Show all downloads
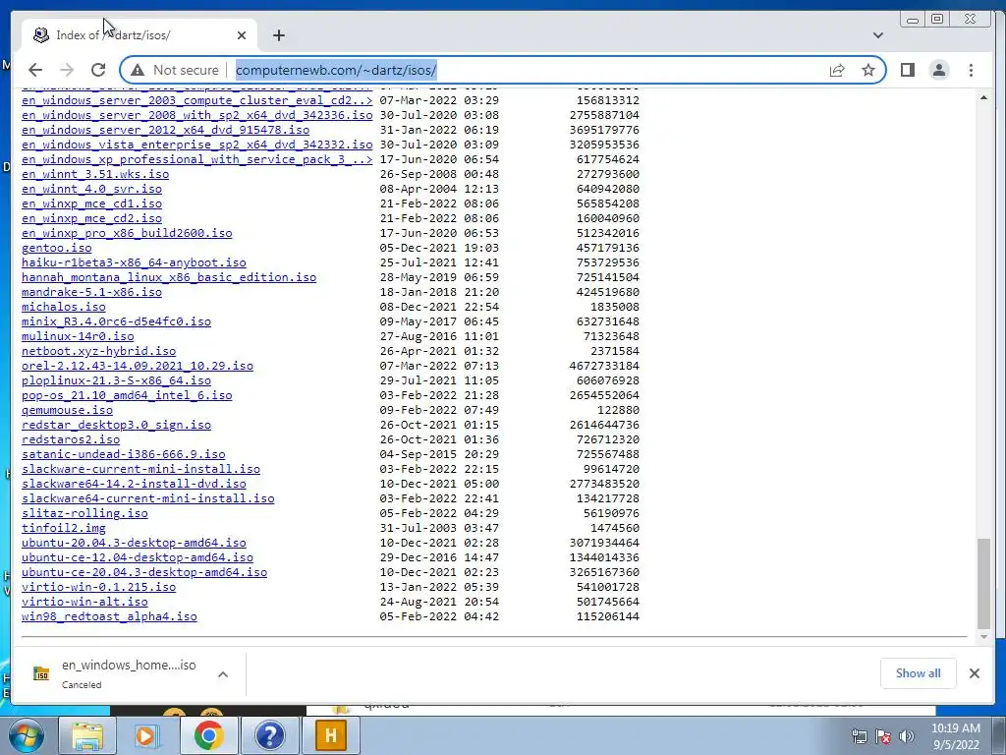 point(919,673)
